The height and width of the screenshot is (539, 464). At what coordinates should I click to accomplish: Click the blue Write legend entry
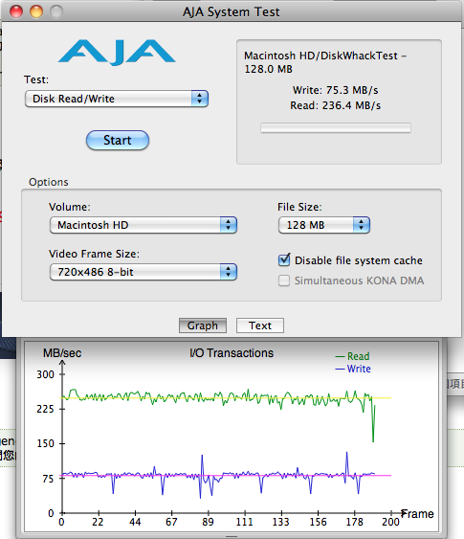point(353,369)
